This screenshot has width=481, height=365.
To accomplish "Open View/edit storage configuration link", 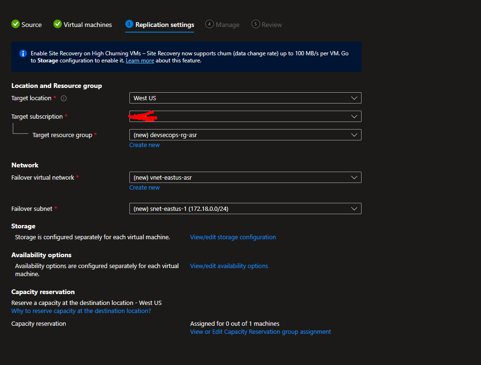I will [233, 237].
